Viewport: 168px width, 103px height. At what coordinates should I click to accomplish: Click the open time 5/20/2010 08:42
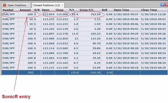pos(126,53)
